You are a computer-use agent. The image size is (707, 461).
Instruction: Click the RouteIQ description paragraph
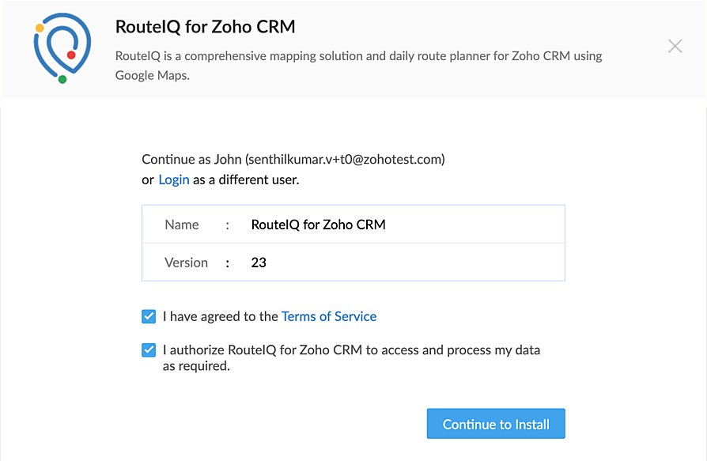358,57
